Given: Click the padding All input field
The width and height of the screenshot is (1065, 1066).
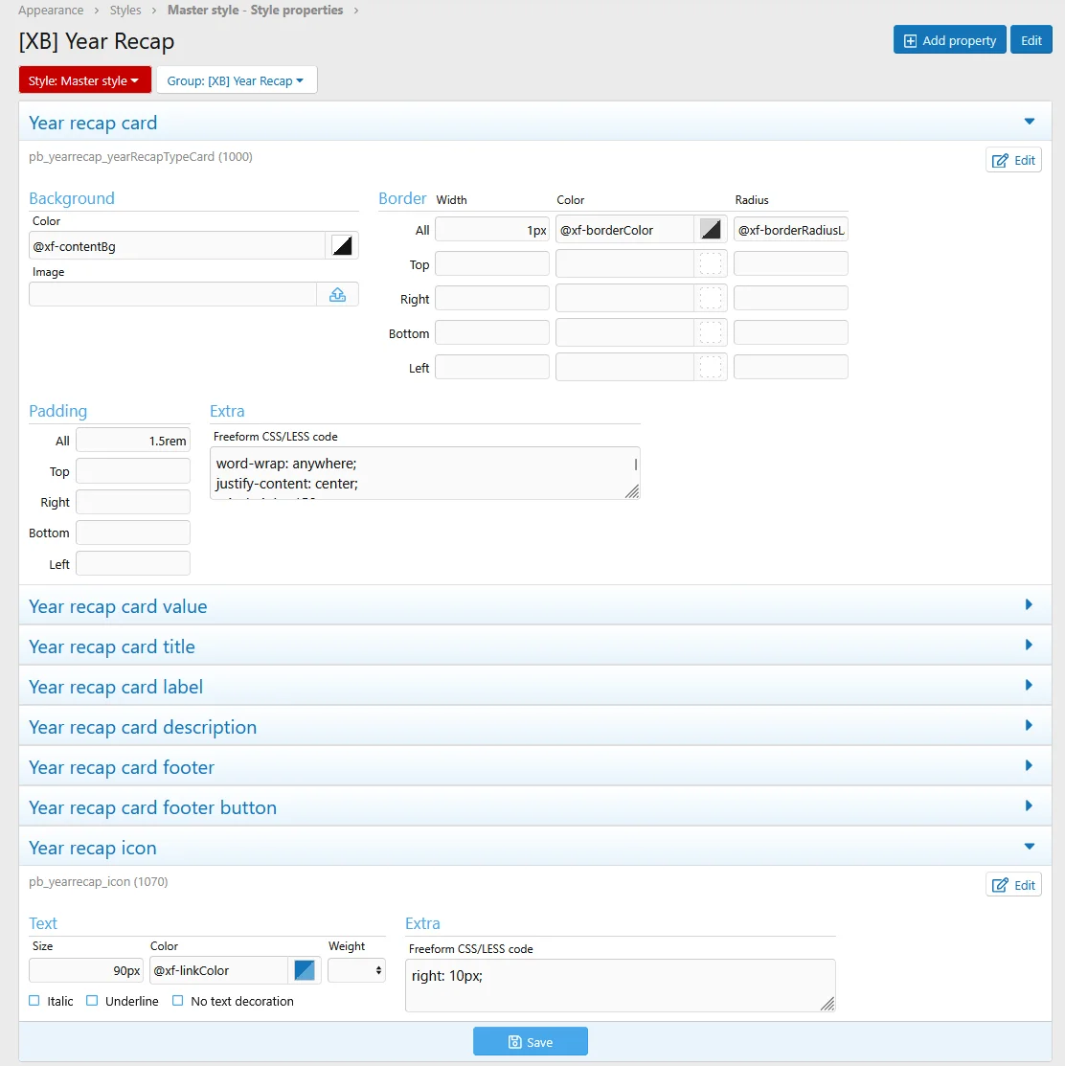Looking at the screenshot, I should tap(133, 441).
